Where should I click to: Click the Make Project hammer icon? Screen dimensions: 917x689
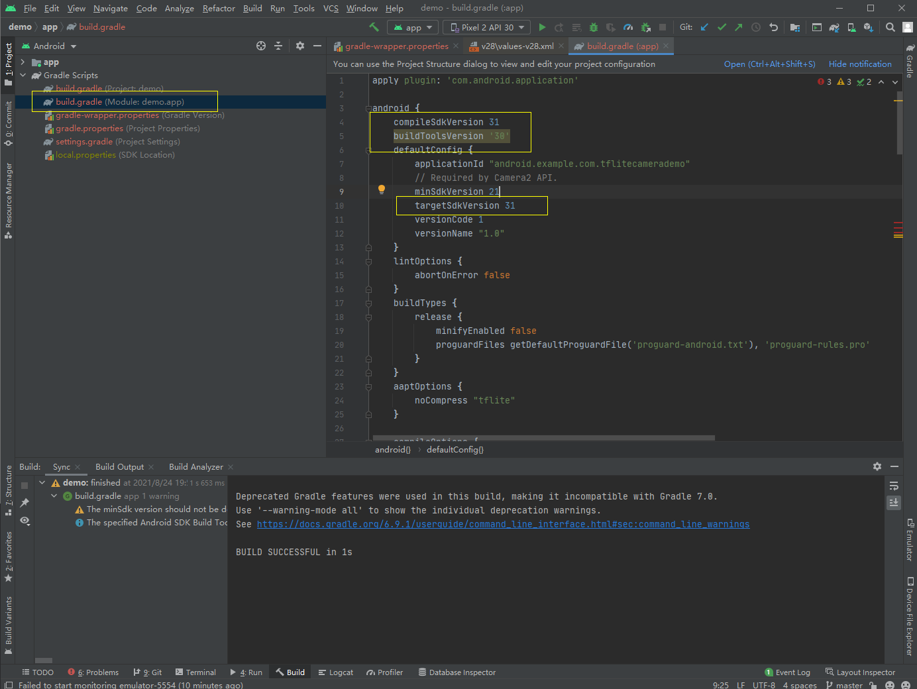coord(374,27)
